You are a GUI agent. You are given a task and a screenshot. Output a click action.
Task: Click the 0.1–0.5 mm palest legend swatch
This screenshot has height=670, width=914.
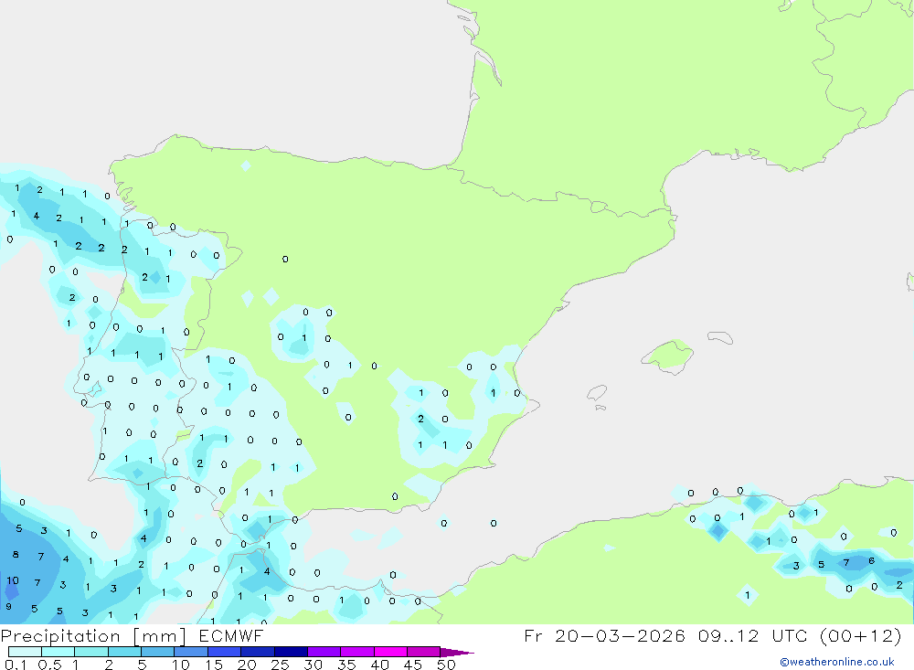[25, 652]
